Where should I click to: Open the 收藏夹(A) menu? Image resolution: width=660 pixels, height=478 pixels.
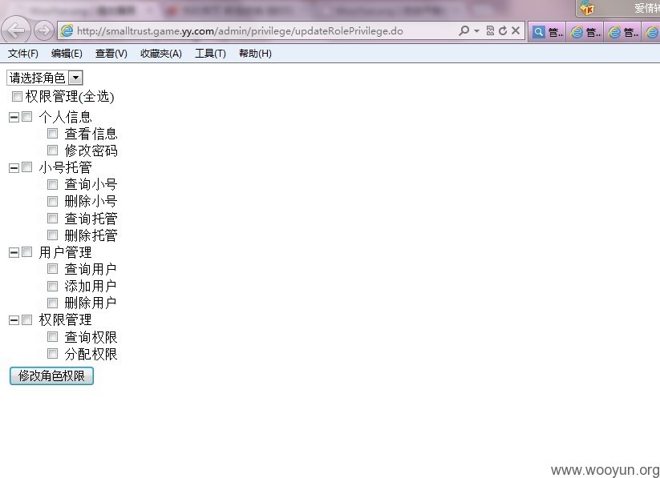[161, 54]
